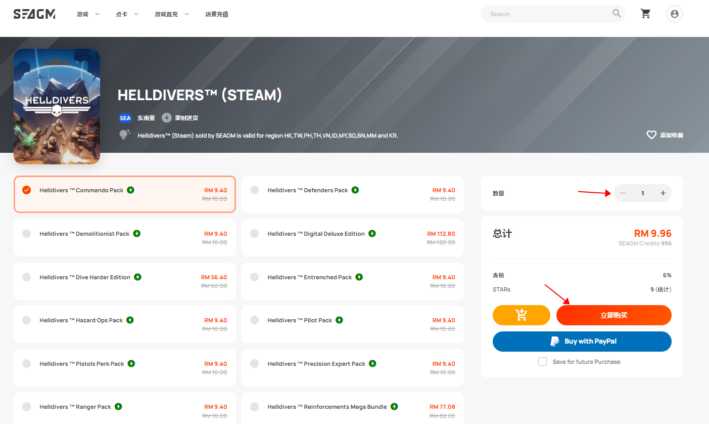Click the RM 56.40 price
This screenshot has width=709, height=424.
[214, 277]
